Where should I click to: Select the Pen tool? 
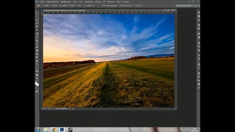coord(37,61)
